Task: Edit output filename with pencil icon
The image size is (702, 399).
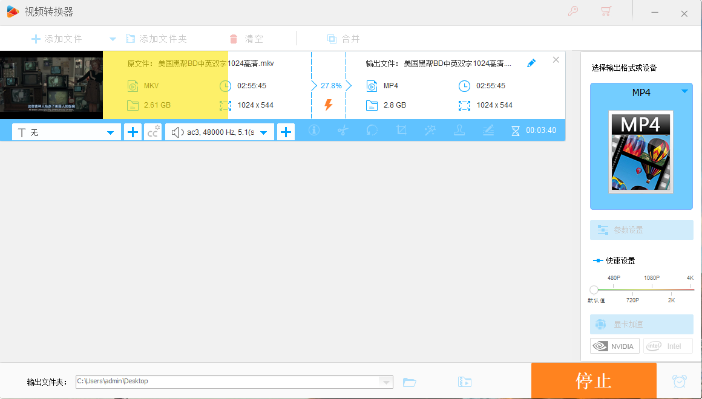Action: pyautogui.click(x=531, y=63)
